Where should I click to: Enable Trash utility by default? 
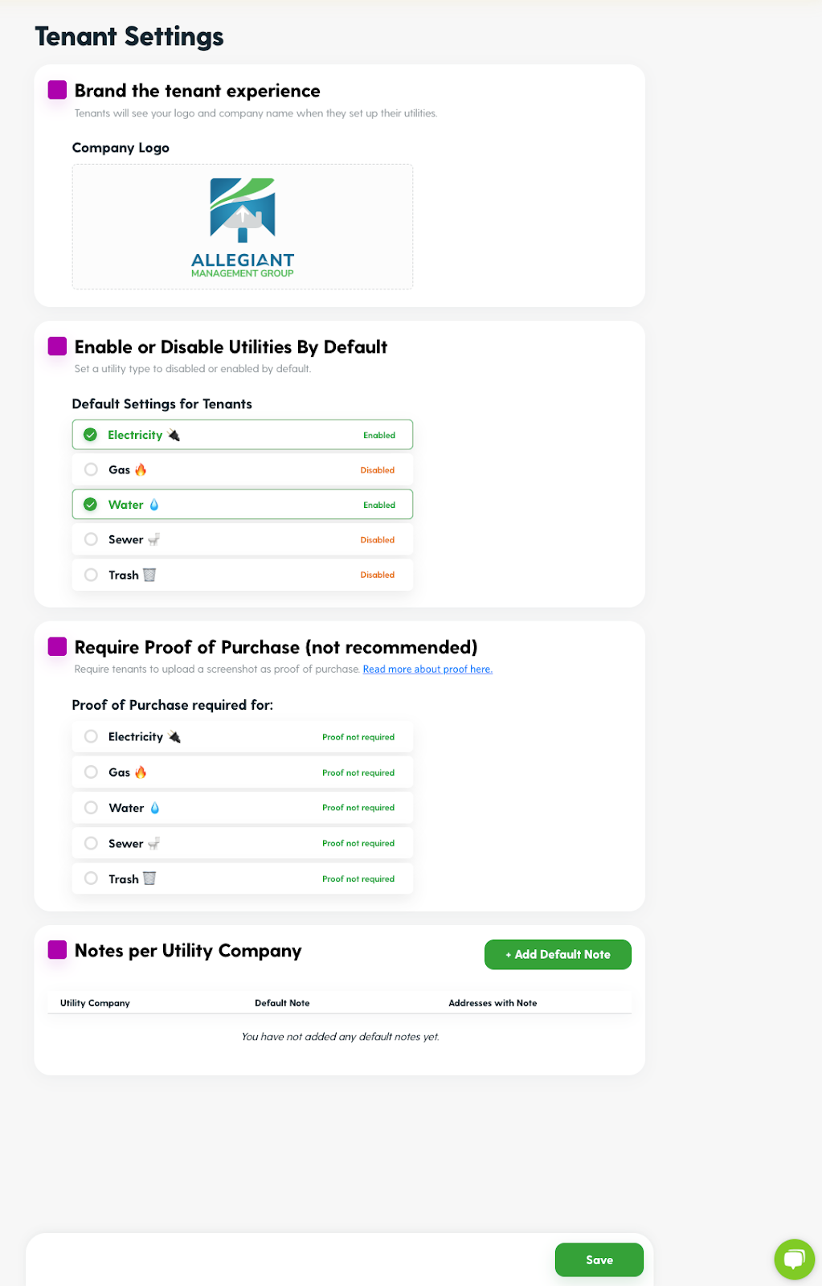243,575
